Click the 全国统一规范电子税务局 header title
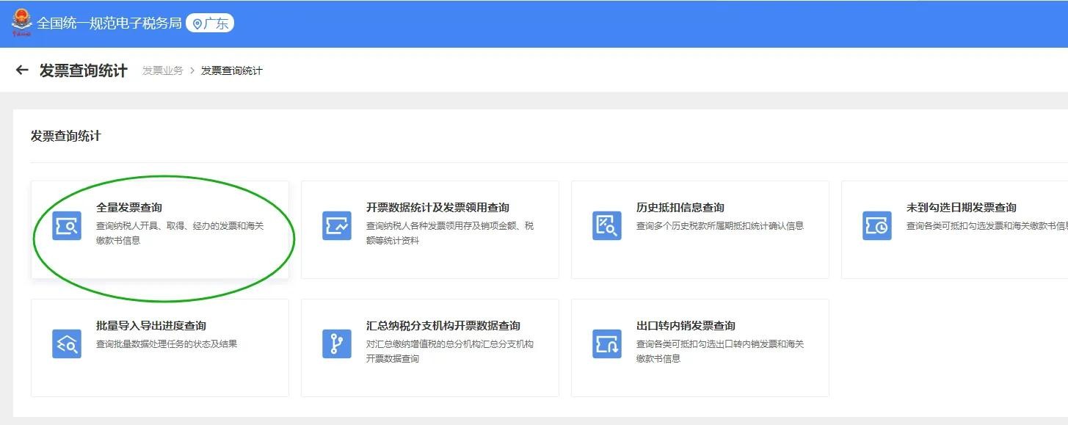1068x425 pixels. coord(109,23)
